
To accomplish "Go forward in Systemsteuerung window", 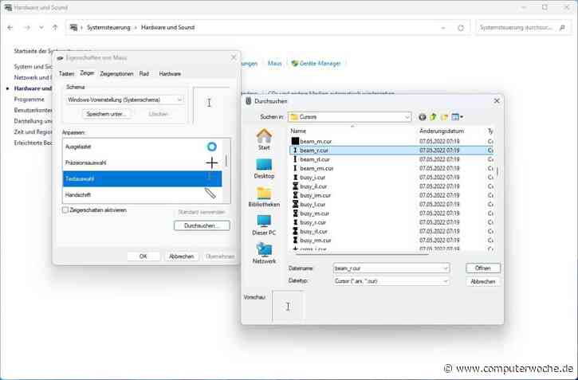I will coord(26,28).
